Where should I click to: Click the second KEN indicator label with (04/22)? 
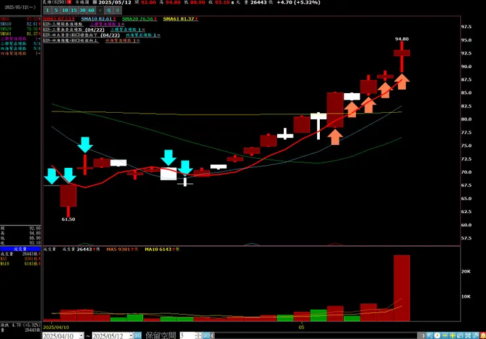point(74,30)
